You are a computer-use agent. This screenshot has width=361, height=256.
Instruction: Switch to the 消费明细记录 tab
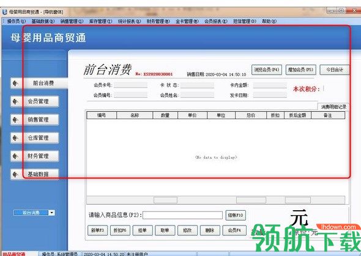coord(333,107)
